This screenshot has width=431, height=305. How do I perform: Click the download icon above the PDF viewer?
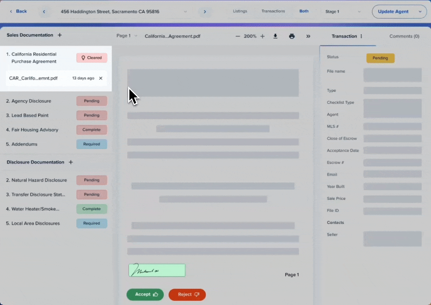point(275,36)
